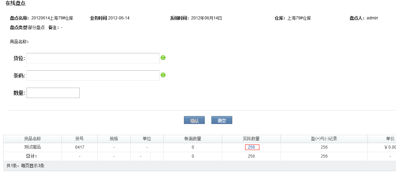This screenshot has width=396, height=185.
Task: Click into the 数量 input box
Action: [53, 93]
